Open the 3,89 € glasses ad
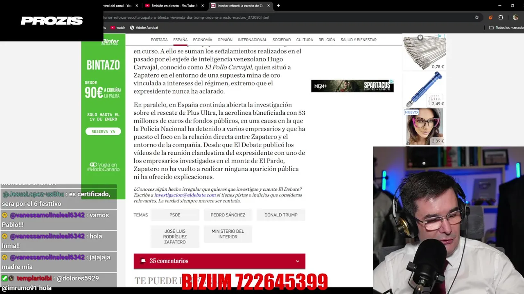Image resolution: width=524 pixels, height=294 pixels. 424,127
